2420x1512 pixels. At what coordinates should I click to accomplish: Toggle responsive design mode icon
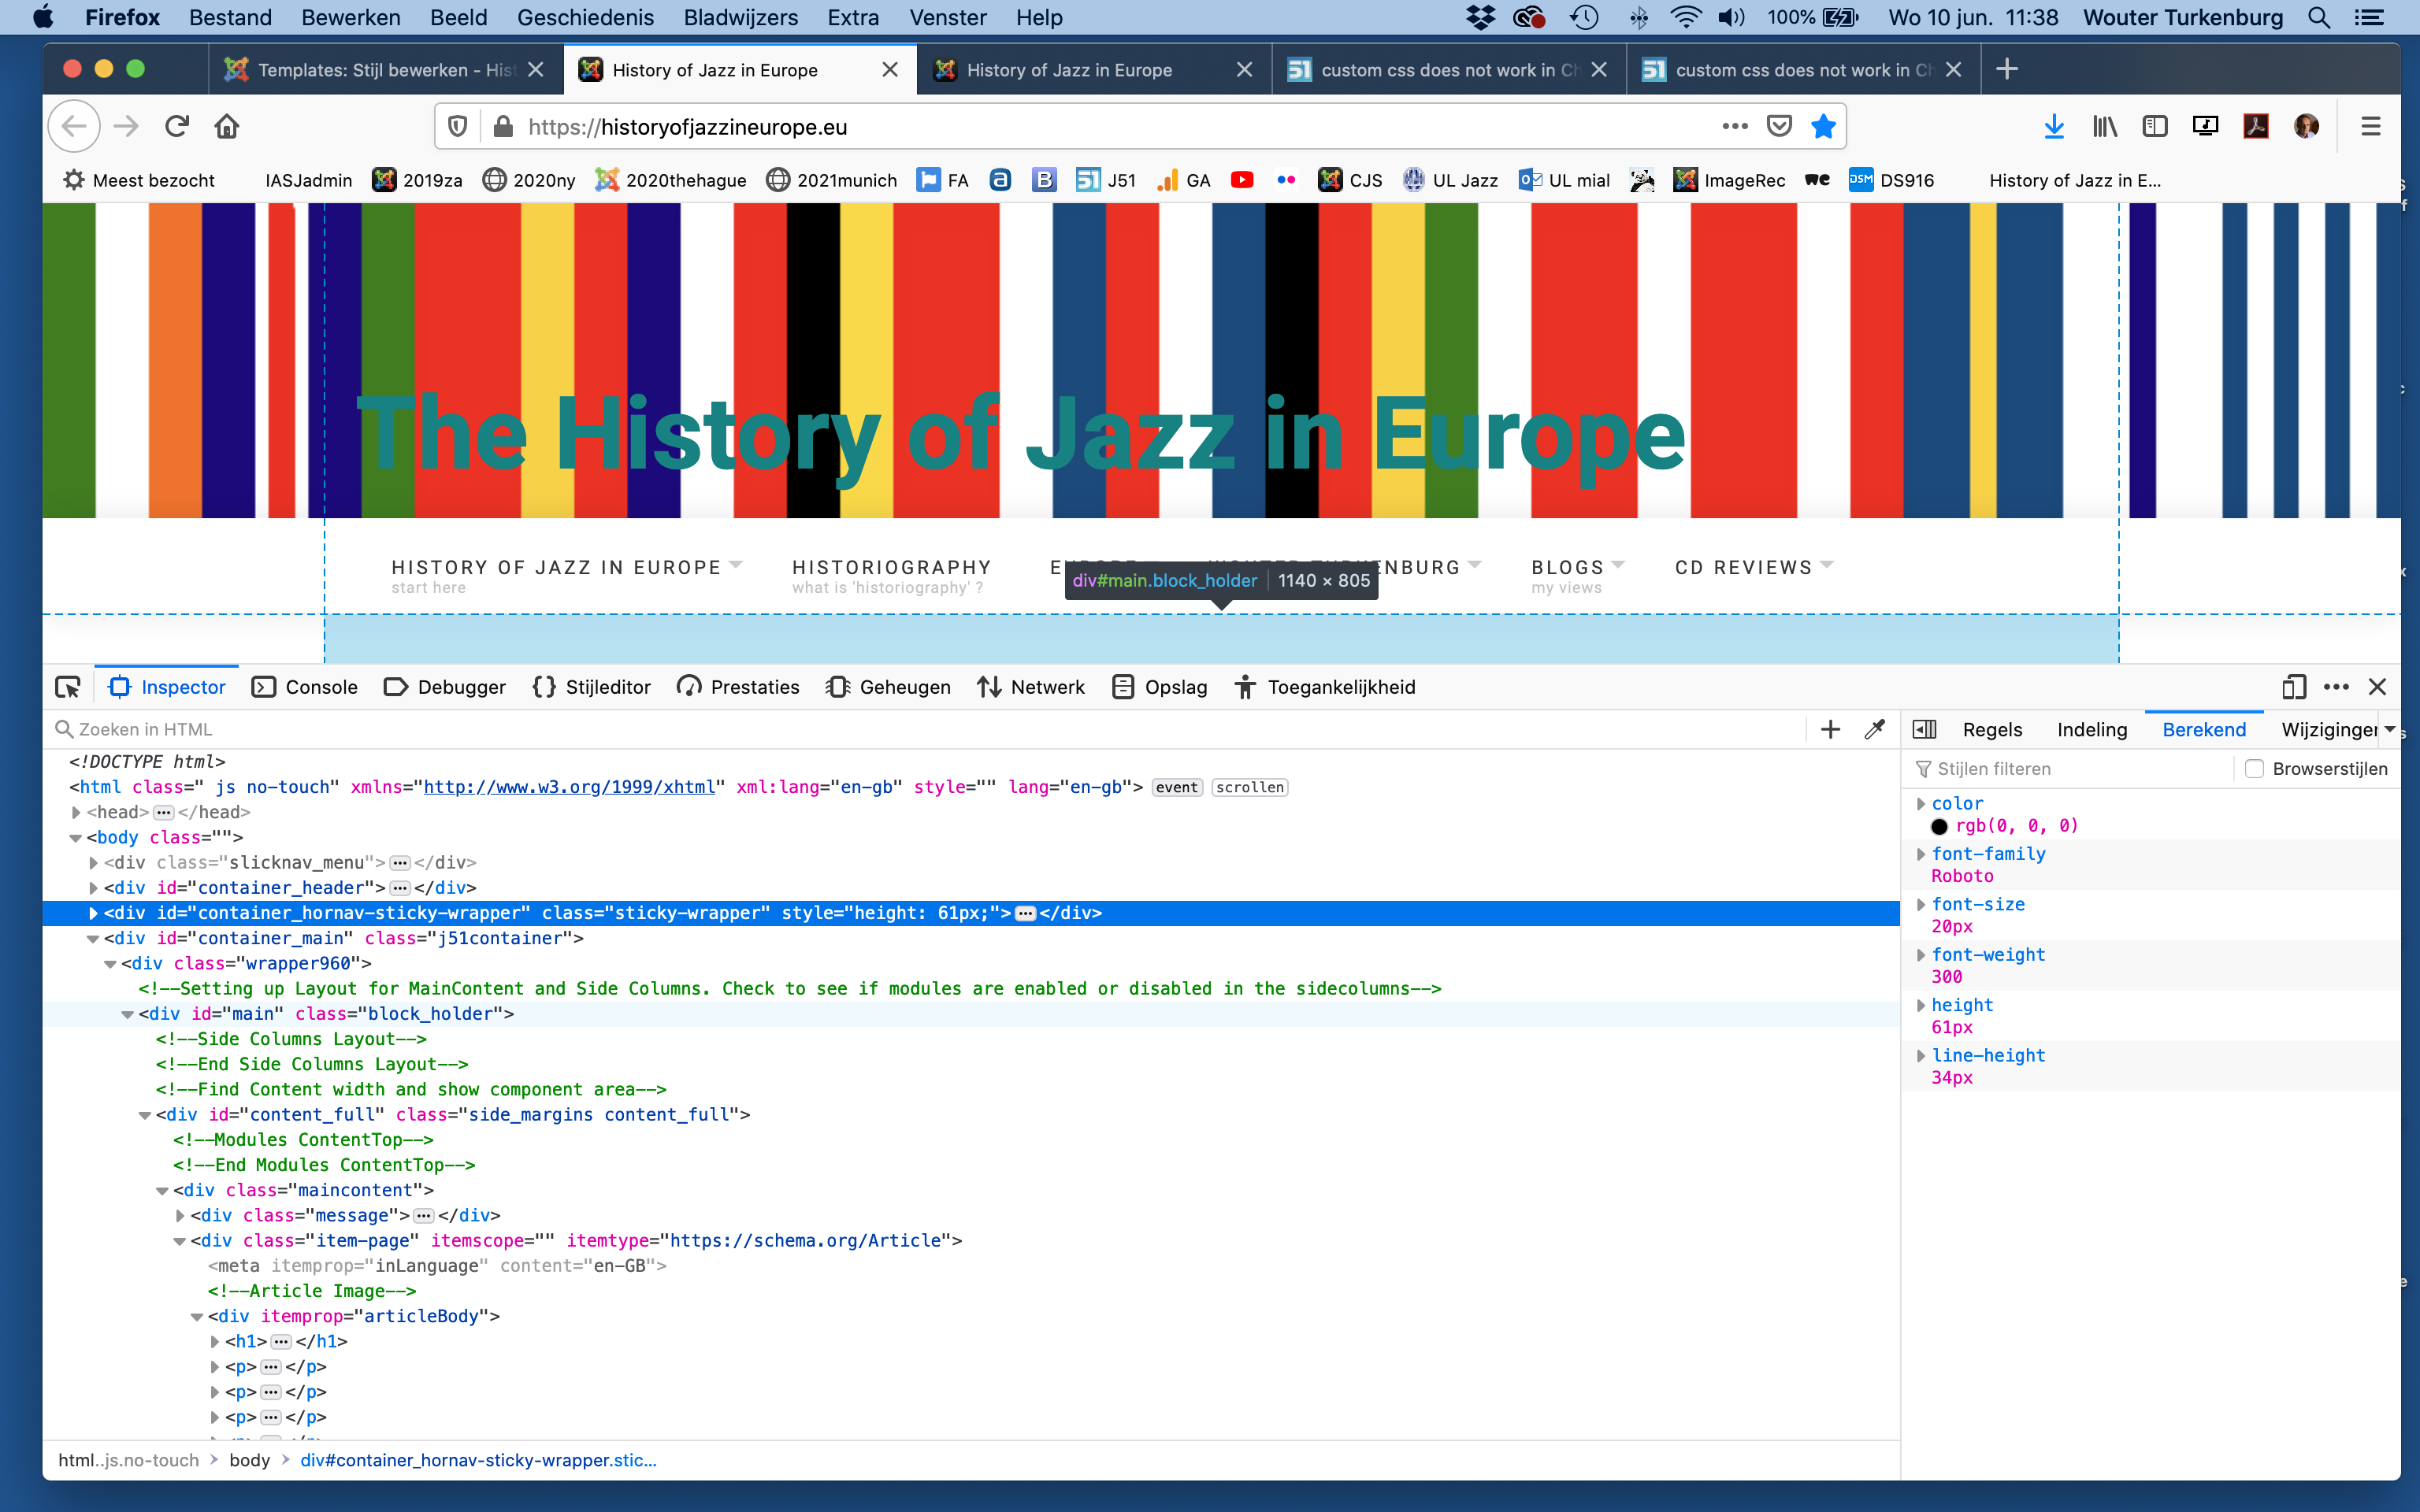click(x=2293, y=687)
